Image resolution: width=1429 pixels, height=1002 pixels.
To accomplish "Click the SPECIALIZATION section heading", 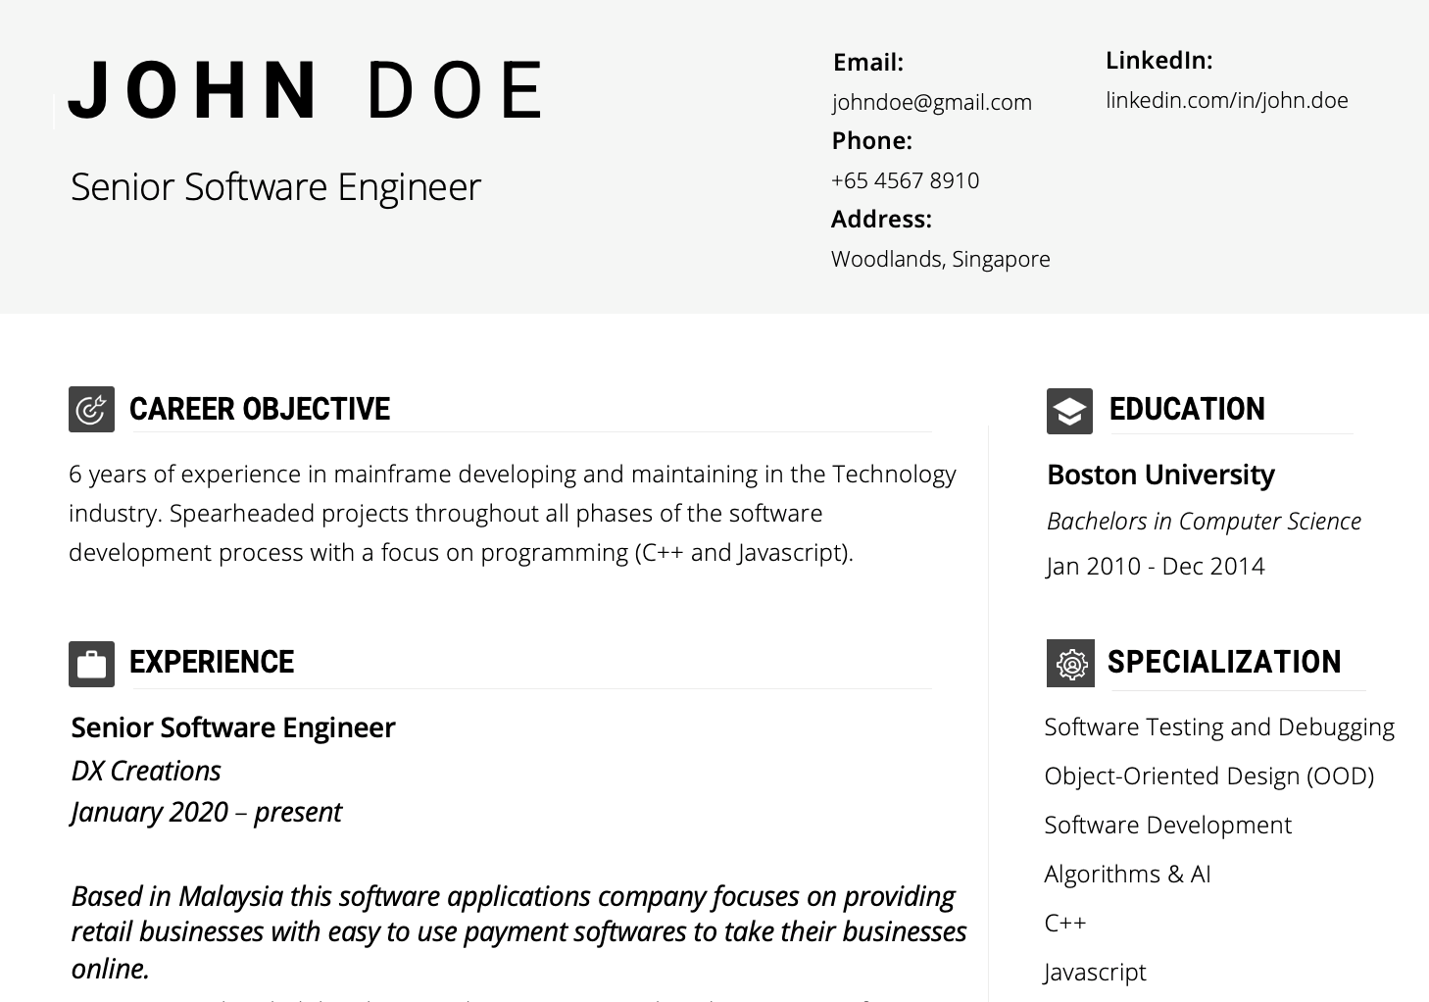I will [1224, 662].
